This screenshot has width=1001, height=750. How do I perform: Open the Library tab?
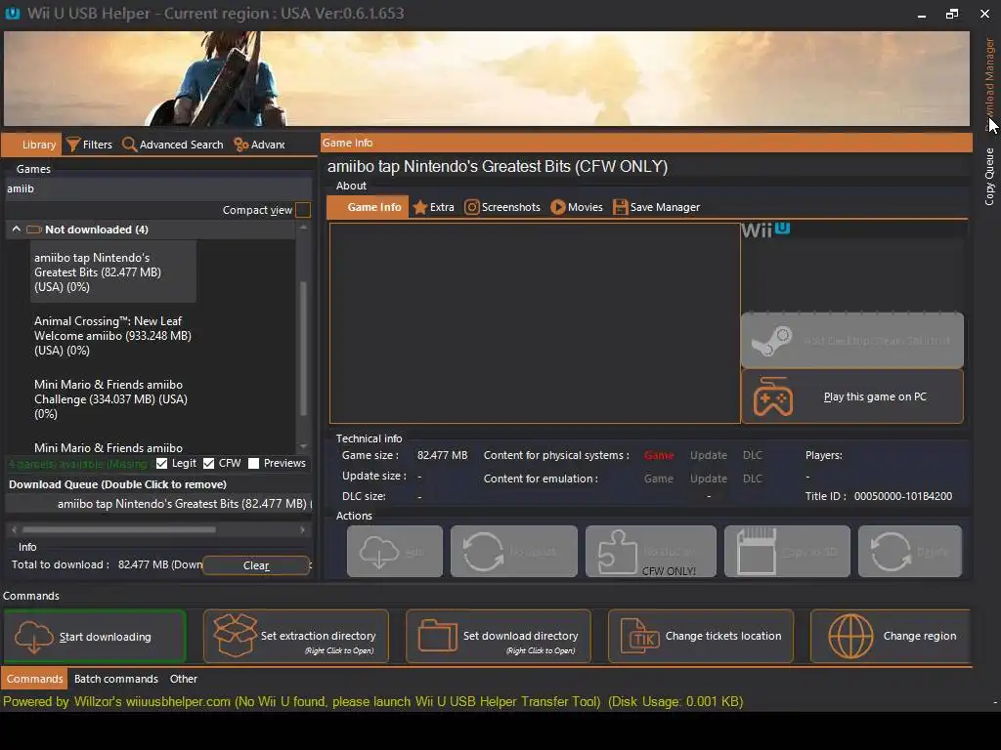pos(32,145)
